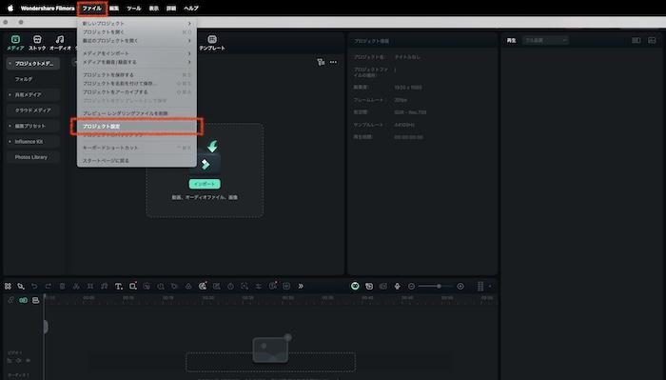The image size is (666, 380).
Task: Open the three-dots more menu in media panel
Action: pyautogui.click(x=333, y=62)
